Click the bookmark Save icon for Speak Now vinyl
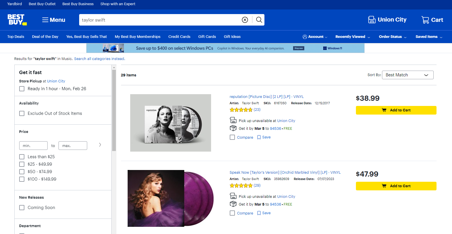The height and width of the screenshot is (234, 452). tap(259, 213)
